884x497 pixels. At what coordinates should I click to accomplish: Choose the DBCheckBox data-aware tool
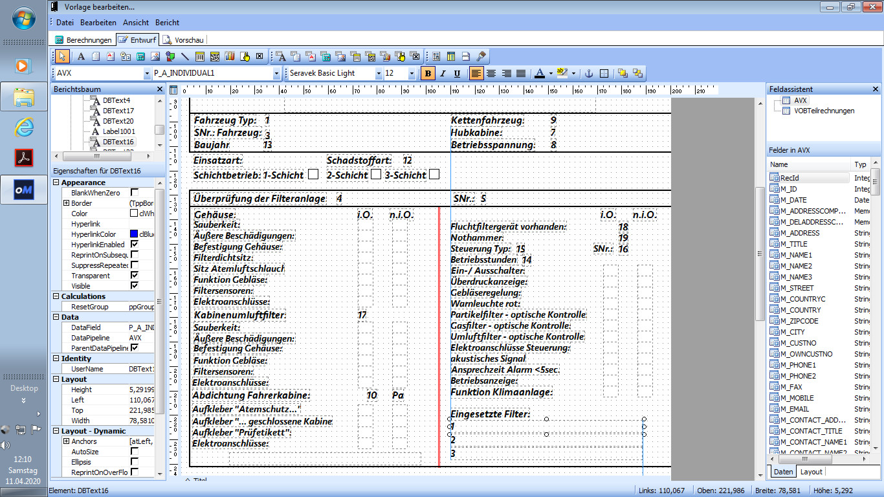point(415,56)
